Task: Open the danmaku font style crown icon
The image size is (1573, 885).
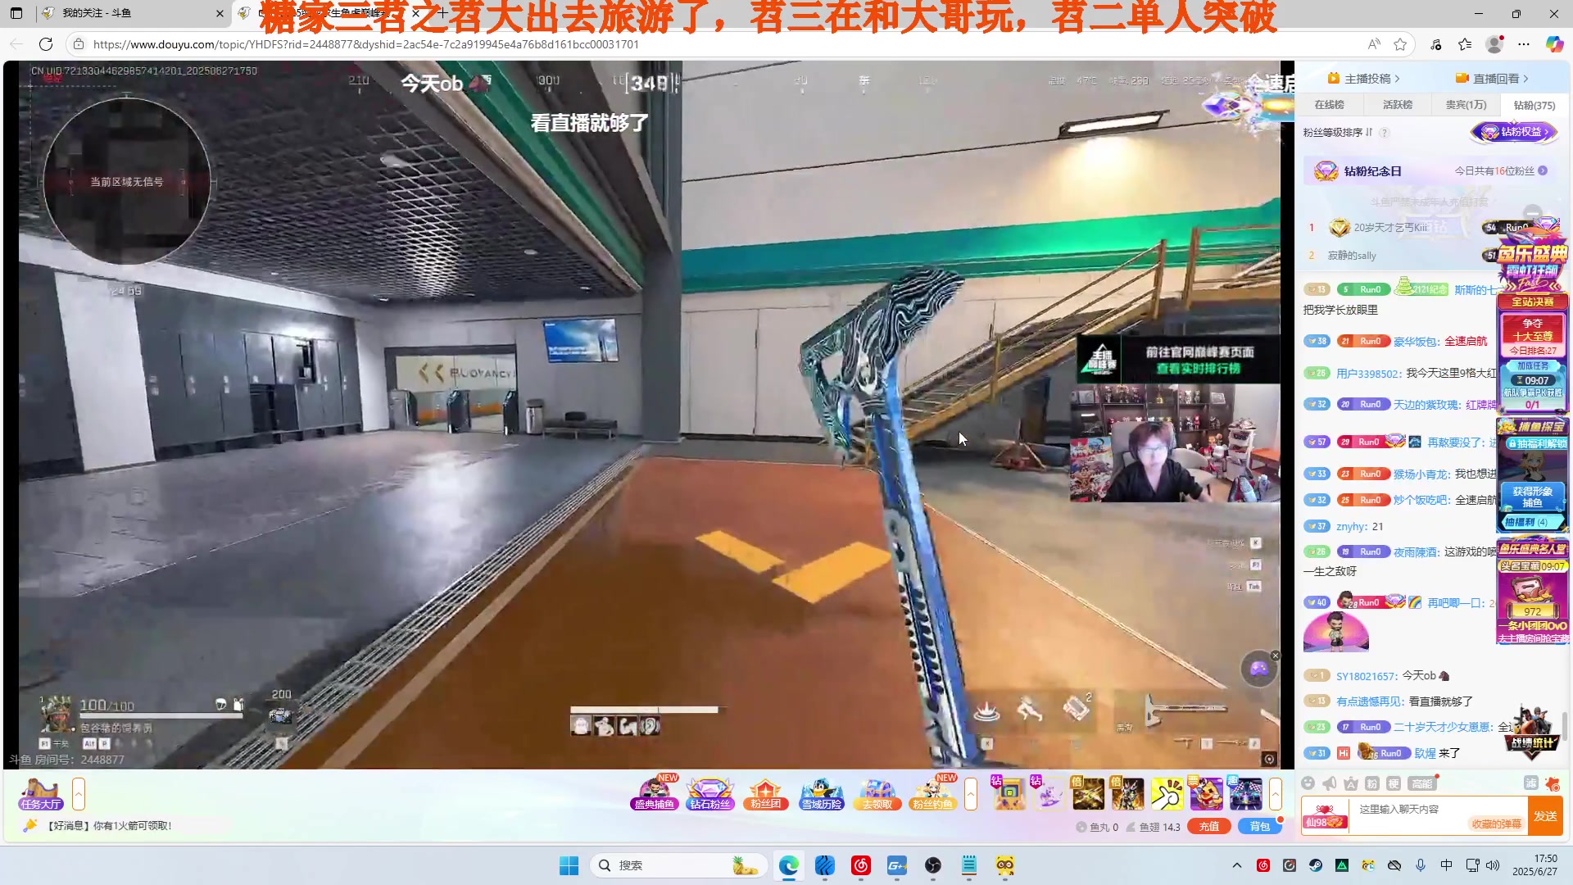Action: pos(1351,783)
